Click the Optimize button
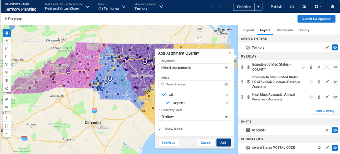 coord(244,7)
